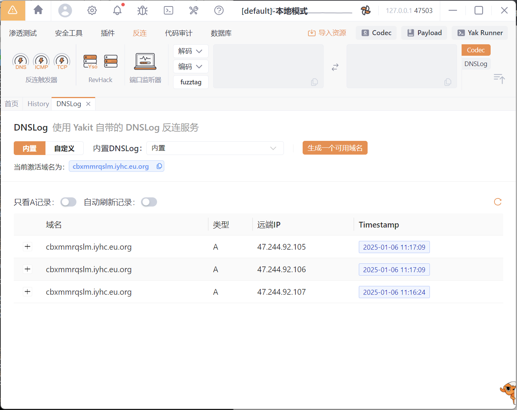
Task: Click 生成一个可用域名 generate domain button
Action: click(x=335, y=148)
